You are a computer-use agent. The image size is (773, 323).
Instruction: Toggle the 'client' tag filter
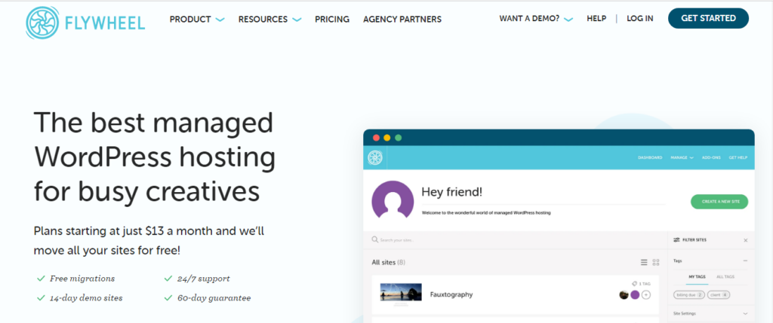click(719, 294)
